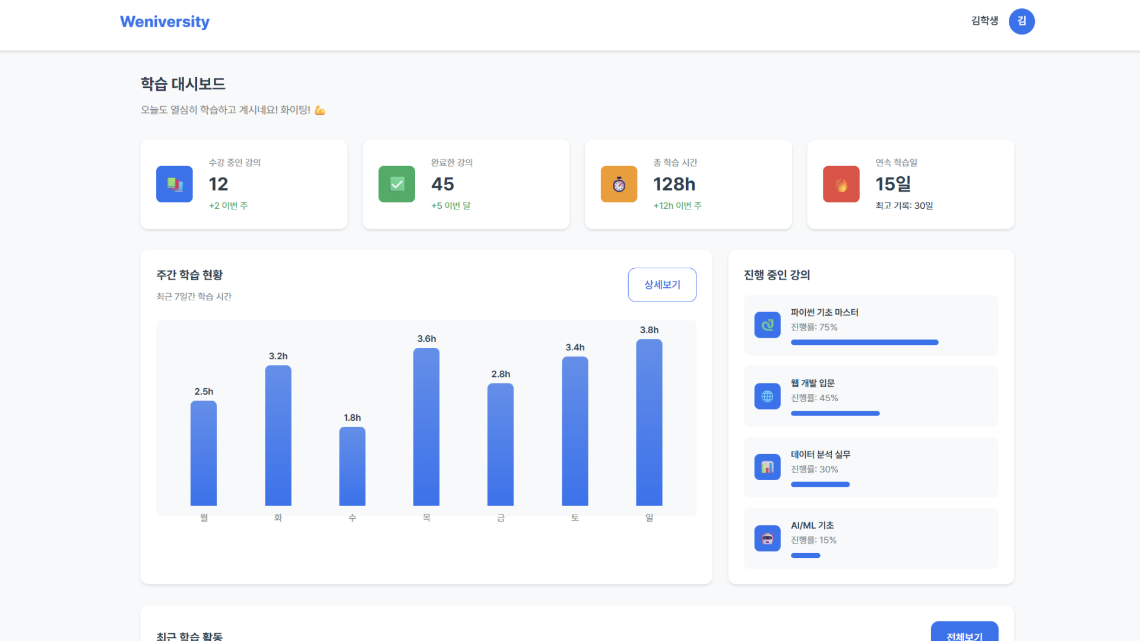Click the AI/ML robot icon

[767, 538]
